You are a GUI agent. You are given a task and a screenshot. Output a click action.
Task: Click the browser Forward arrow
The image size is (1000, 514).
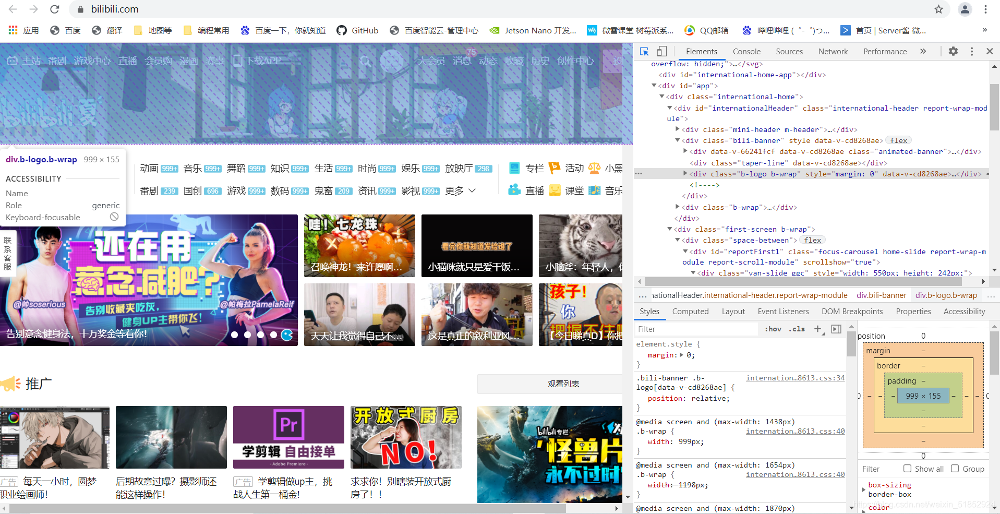pos(34,9)
